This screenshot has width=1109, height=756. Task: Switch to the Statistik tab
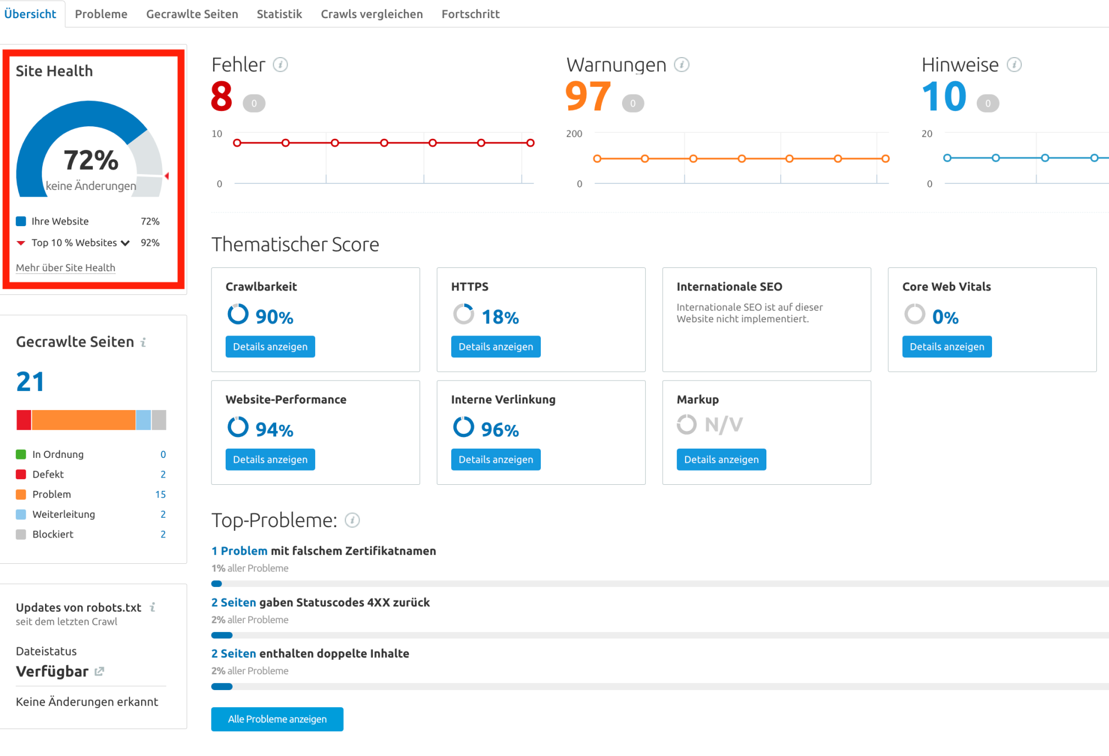point(279,14)
